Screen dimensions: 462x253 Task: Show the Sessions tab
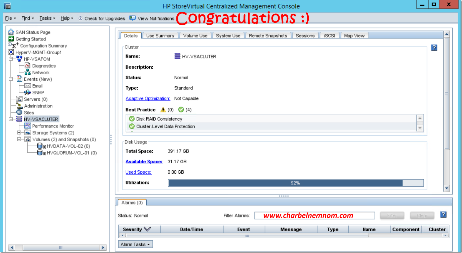(x=305, y=35)
